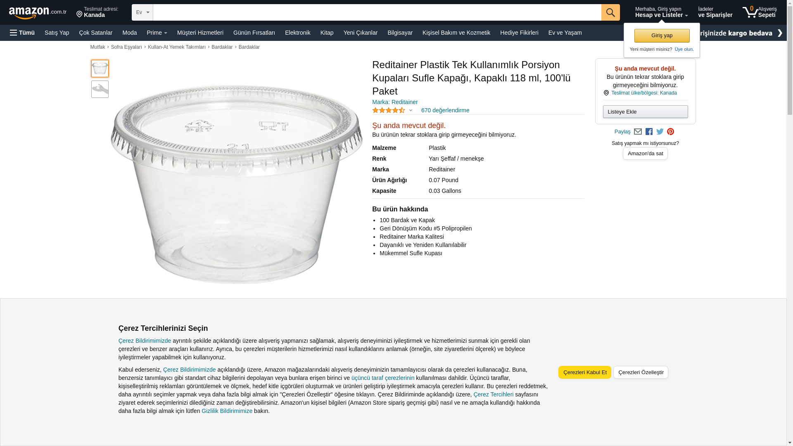
Task: Open the shopping cart icon
Action: pos(750,12)
